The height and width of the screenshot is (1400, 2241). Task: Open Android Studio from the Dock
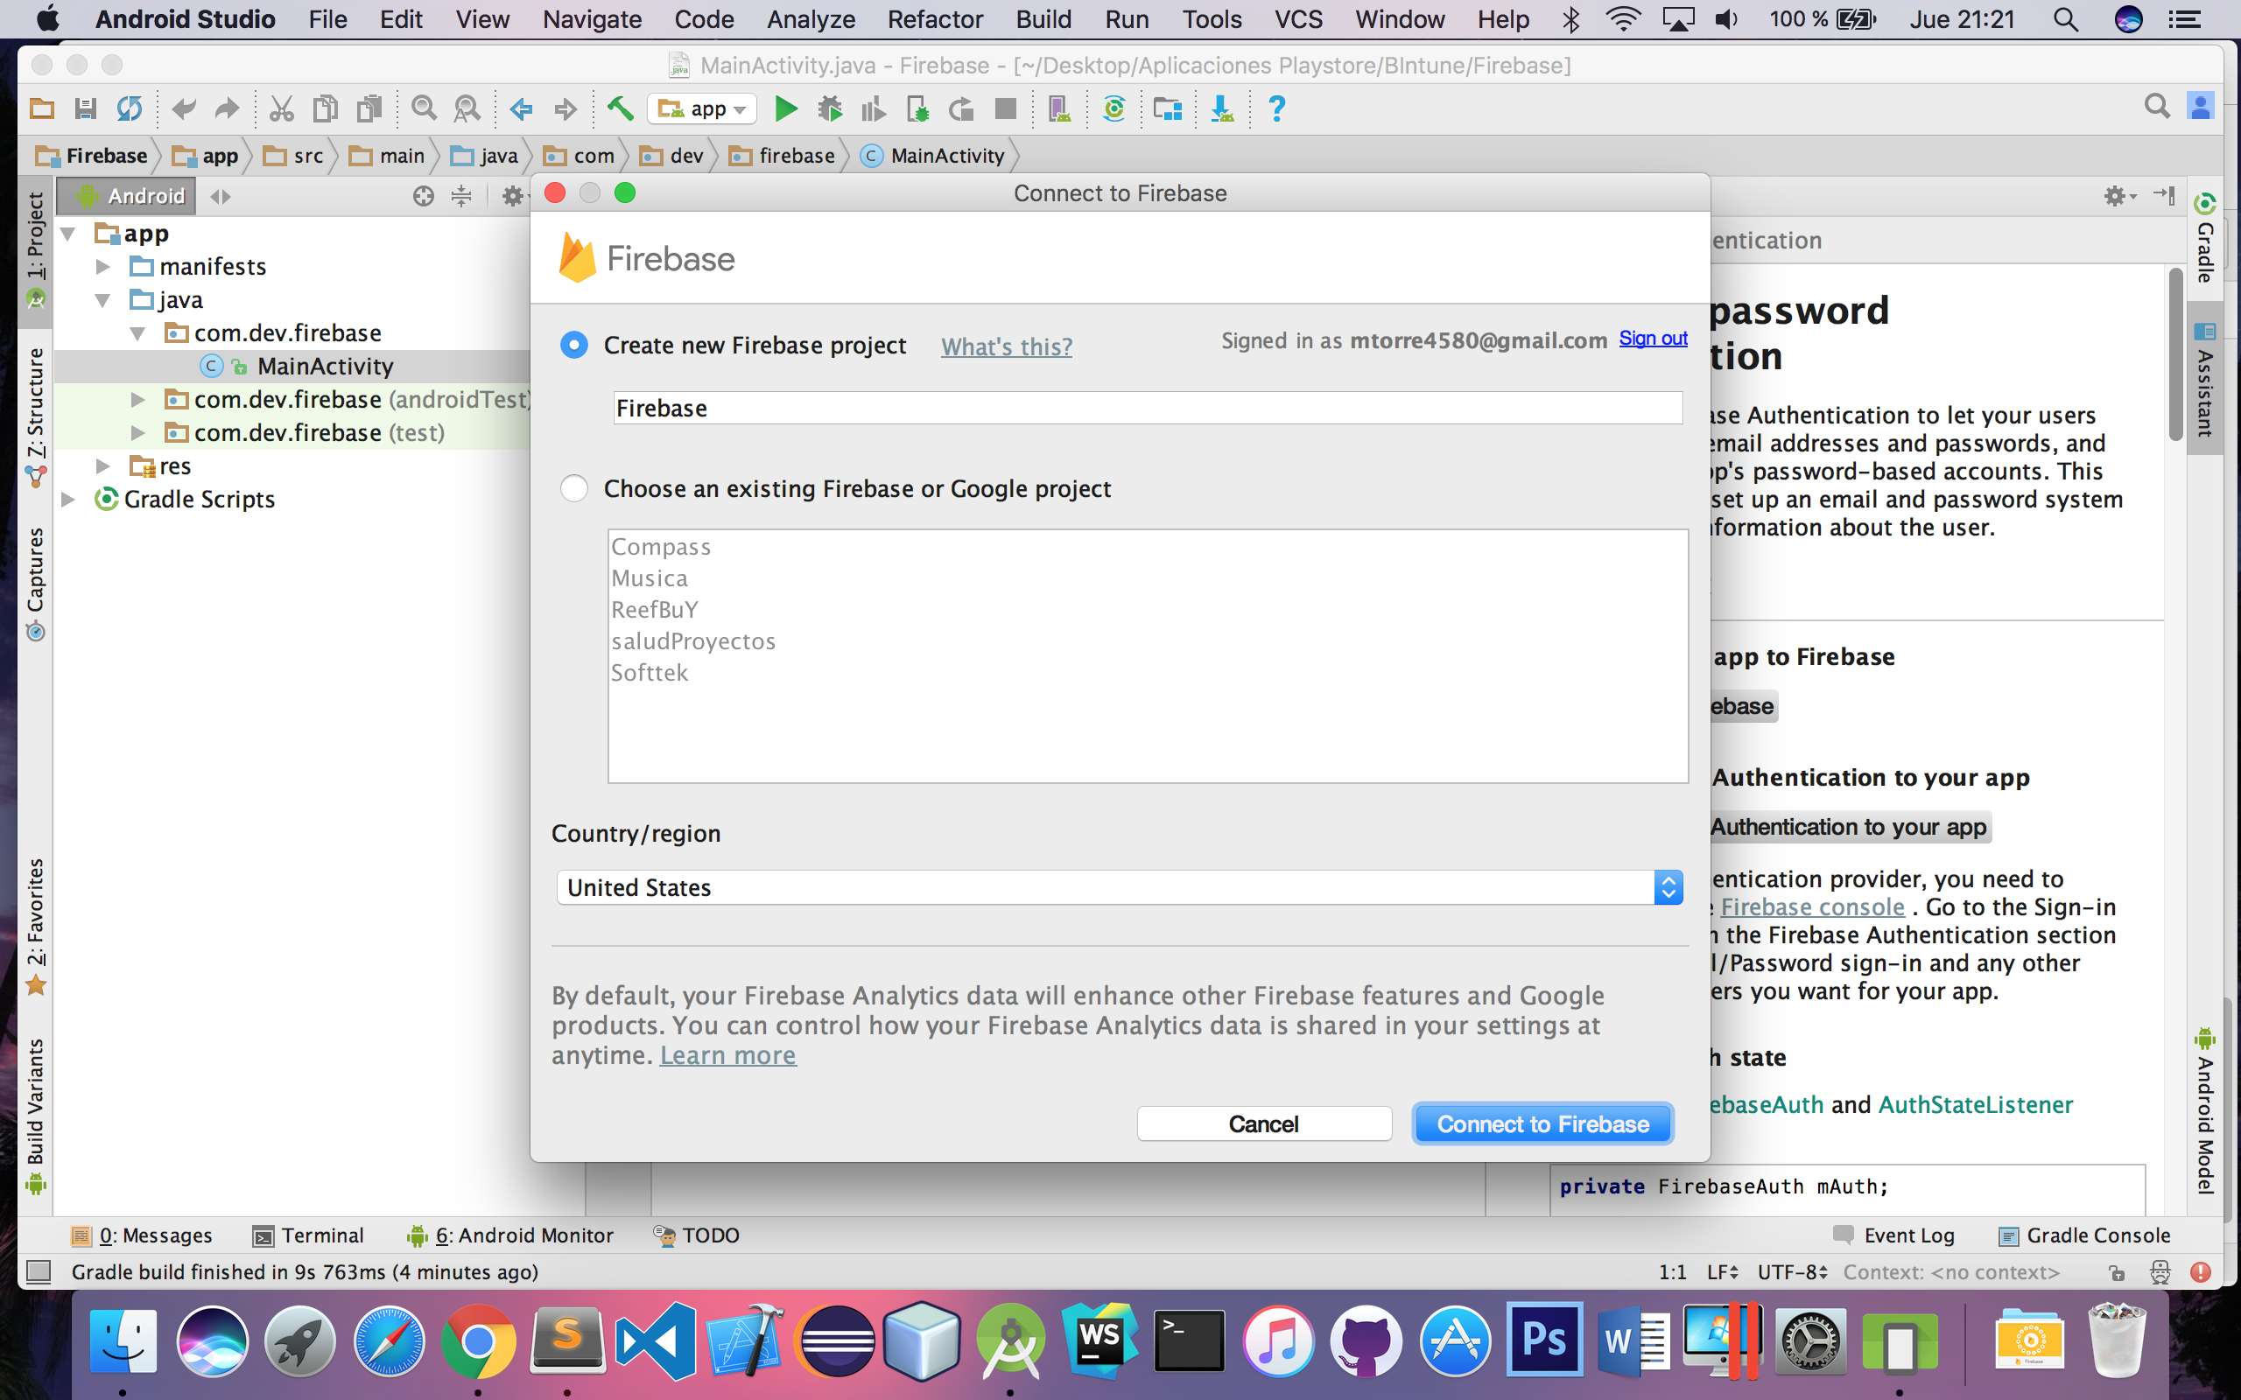[x=1010, y=1341]
